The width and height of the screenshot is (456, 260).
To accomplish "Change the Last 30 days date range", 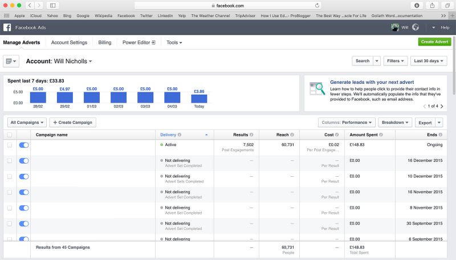I will tap(429, 61).
